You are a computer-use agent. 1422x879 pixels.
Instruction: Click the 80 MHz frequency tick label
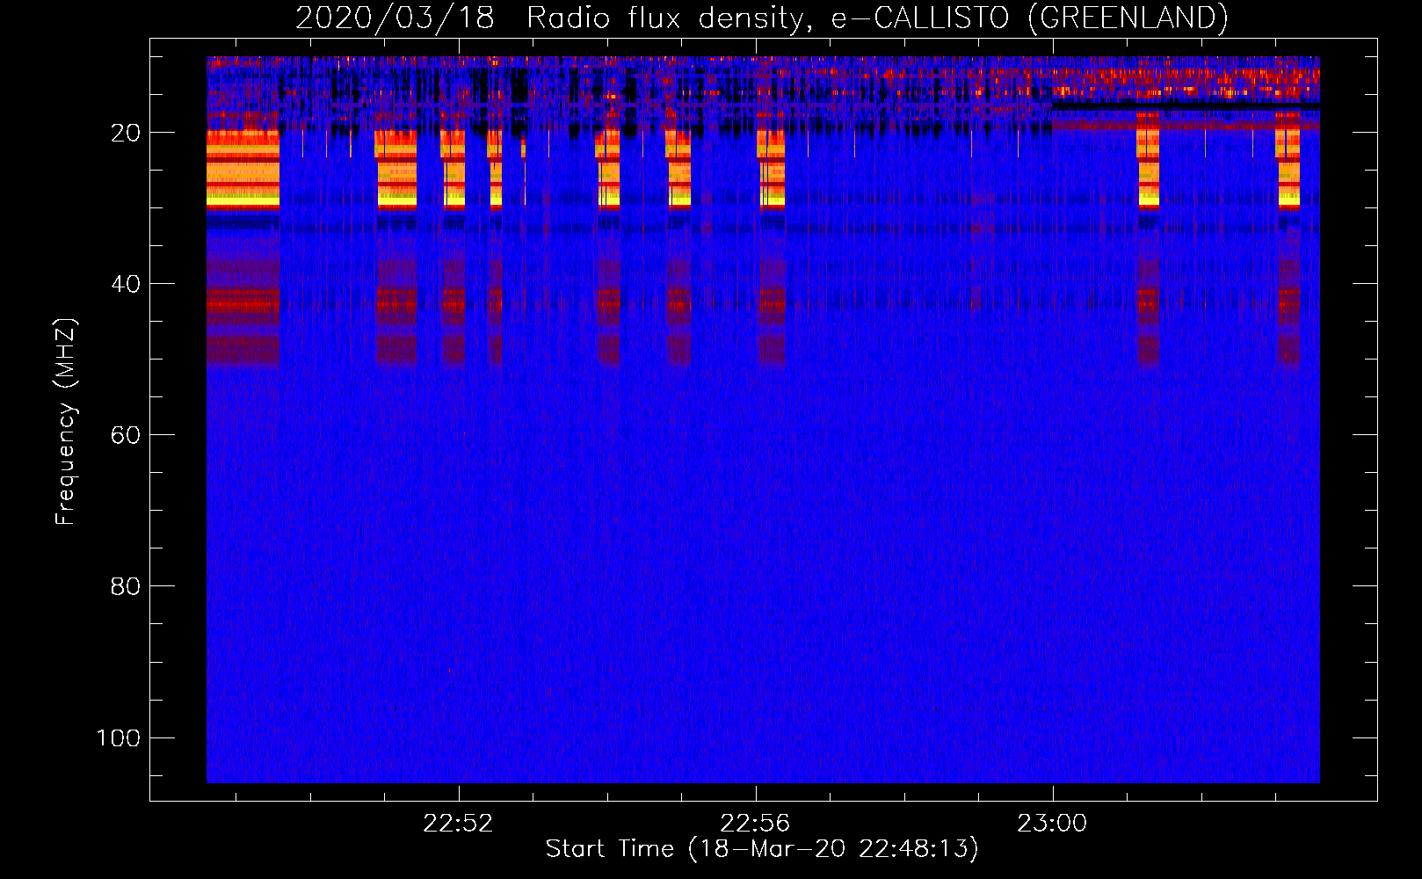pyautogui.click(x=126, y=586)
